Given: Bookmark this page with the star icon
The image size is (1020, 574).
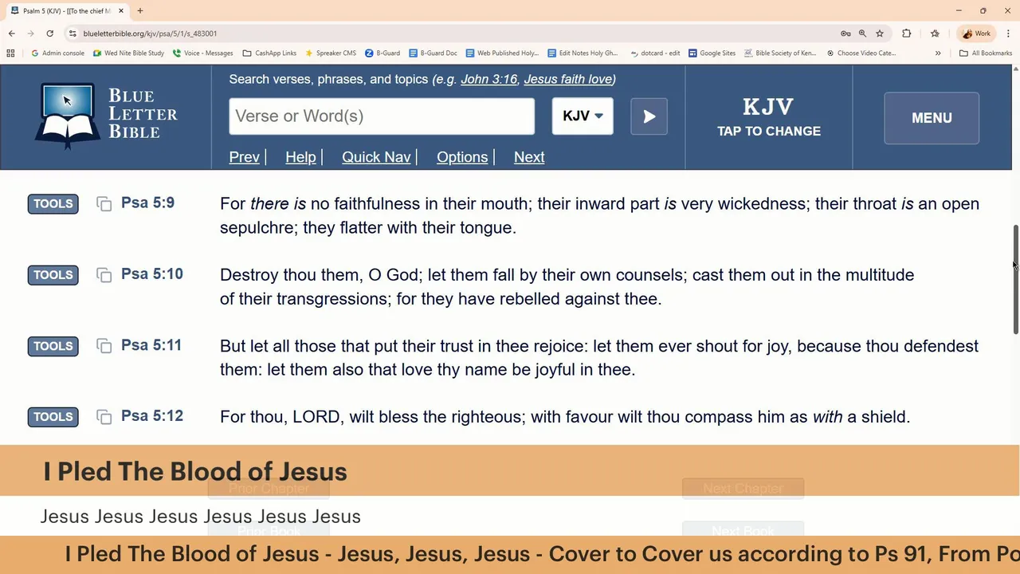Looking at the screenshot, I should click(880, 33).
